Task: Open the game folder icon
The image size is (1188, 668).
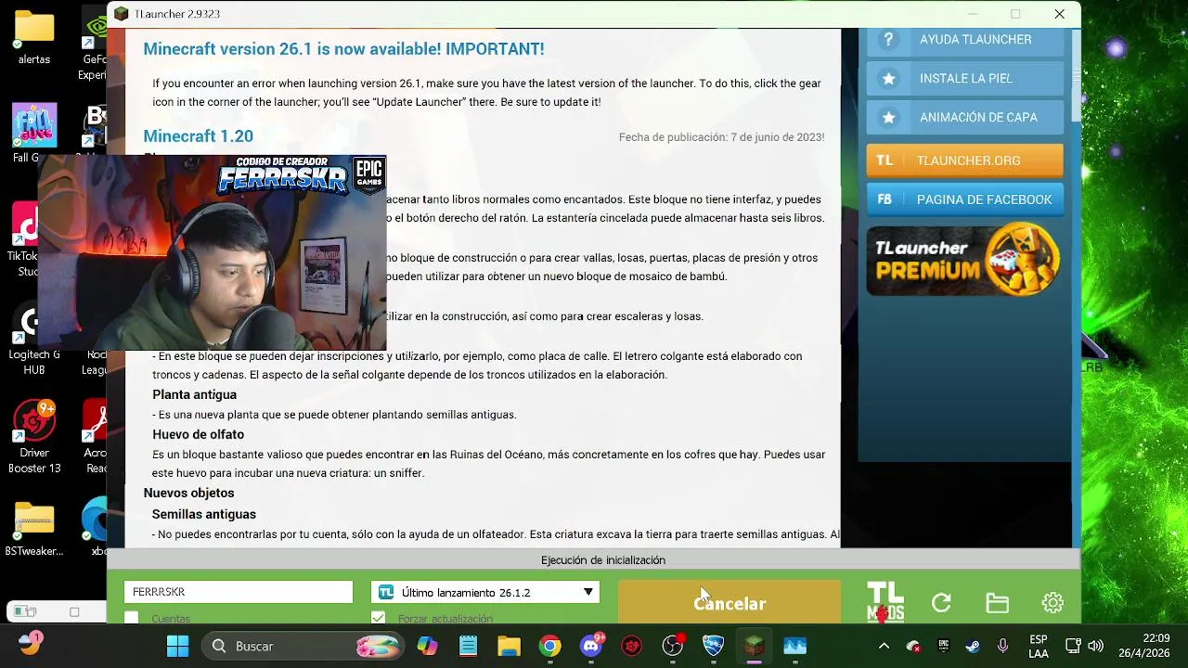Action: click(x=997, y=603)
